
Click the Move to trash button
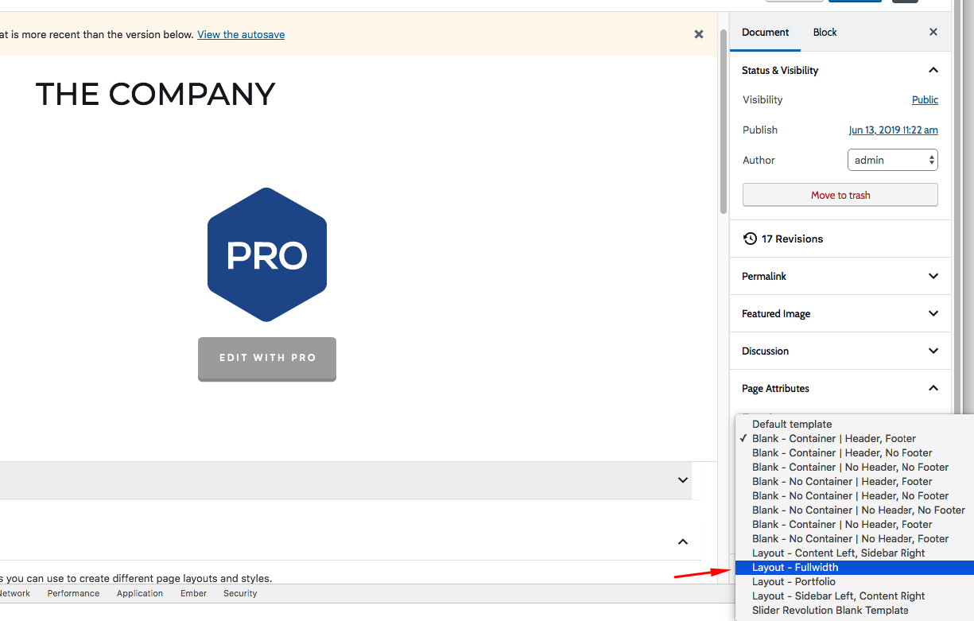click(x=840, y=195)
